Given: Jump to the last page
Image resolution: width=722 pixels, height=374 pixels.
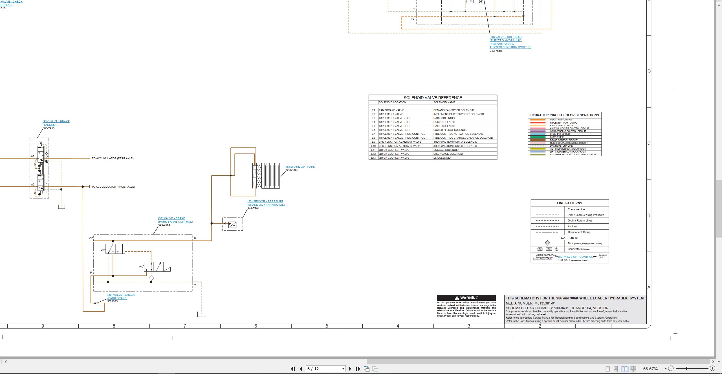Looking at the screenshot, I should tap(358, 369).
